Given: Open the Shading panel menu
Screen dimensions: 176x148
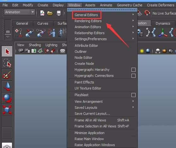Looking at the screenshot, I should pyautogui.click(x=35, y=45).
